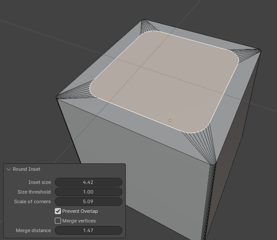Click the right-back corner vertex of cube

260,51
